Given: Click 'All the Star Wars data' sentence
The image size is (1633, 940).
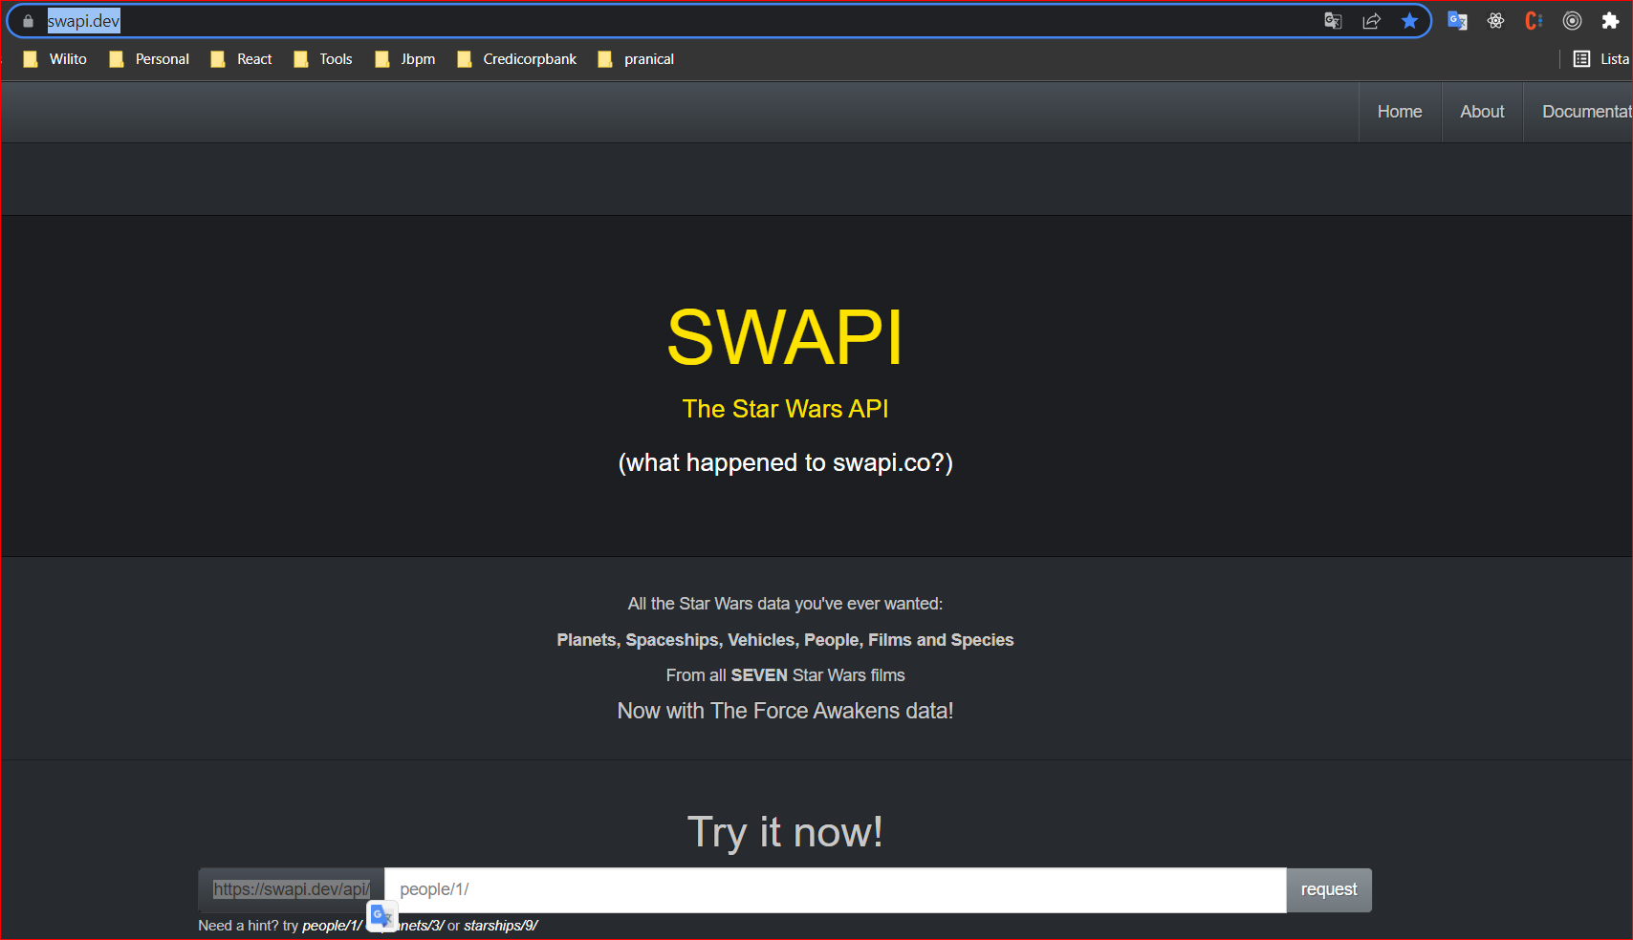Looking at the screenshot, I should point(785,604).
